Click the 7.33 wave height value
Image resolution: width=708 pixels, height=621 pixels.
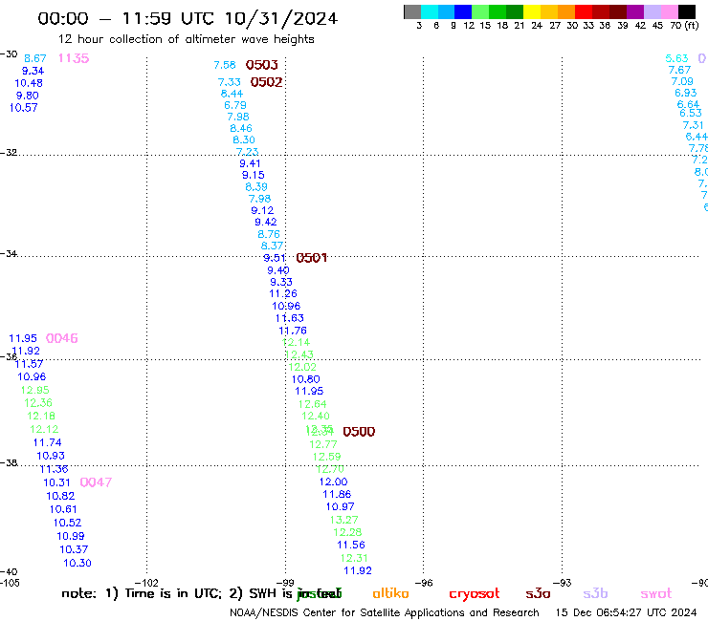(x=230, y=82)
